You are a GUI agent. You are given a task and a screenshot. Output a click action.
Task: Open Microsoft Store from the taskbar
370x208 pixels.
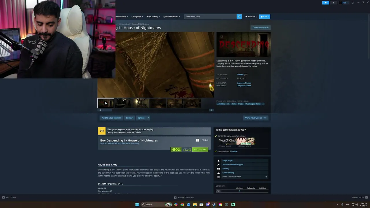click(x=201, y=205)
